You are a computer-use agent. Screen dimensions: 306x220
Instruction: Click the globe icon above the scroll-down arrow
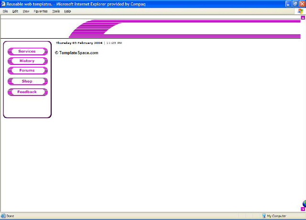[304, 203]
